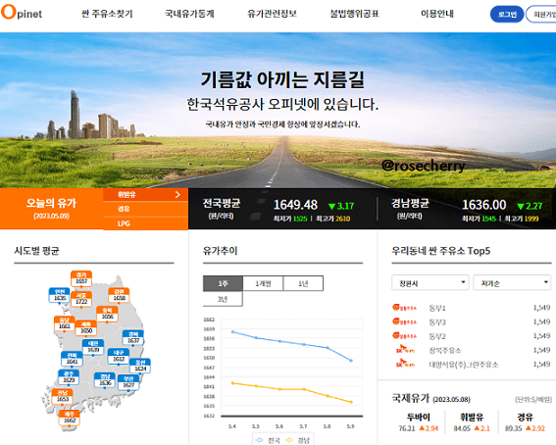The height and width of the screenshot is (445, 556).
Task: Click the 국제유가 휘발유 price 84.05
Action: (x=462, y=428)
